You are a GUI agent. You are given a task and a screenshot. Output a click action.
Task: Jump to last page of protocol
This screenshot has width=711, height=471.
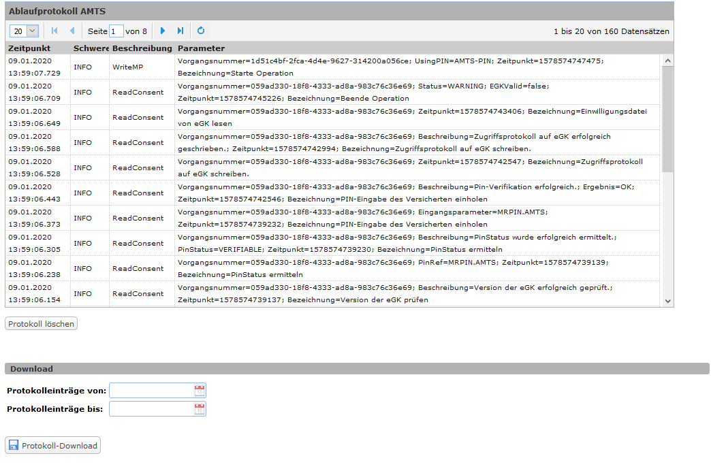[180, 31]
